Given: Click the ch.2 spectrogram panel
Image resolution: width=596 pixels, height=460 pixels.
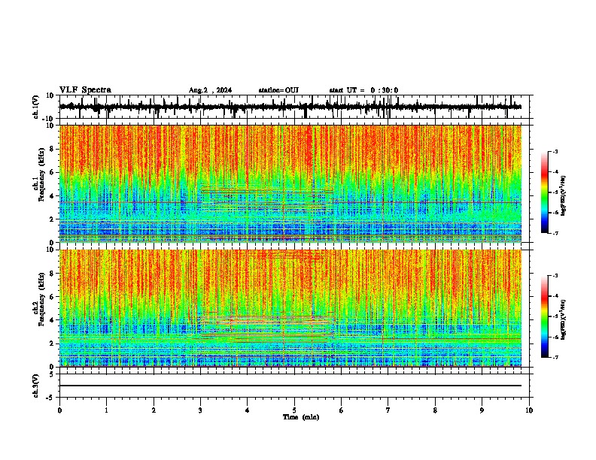Looking at the screenshot, I should [290, 308].
